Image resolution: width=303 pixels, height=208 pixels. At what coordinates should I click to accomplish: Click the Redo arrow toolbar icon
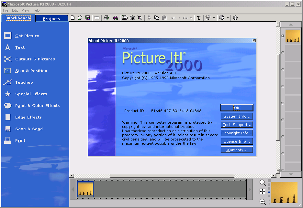(185, 18)
